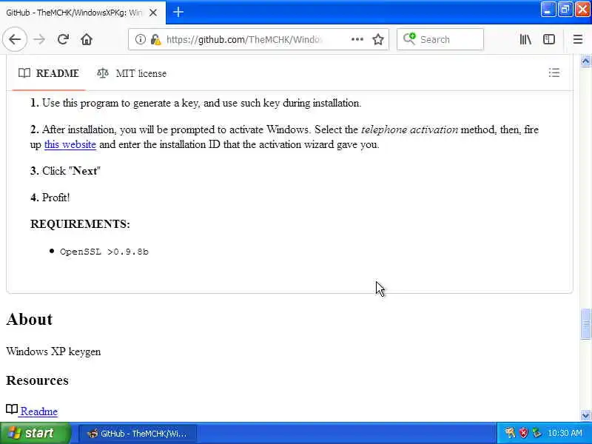The height and width of the screenshot is (444, 592).
Task: Click the bold 'Next' word in step 3
Action: click(85, 171)
